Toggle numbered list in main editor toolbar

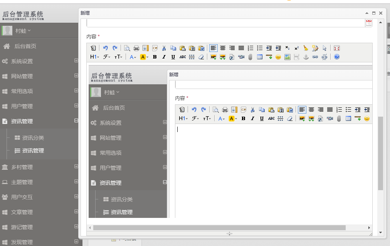tap(250, 48)
